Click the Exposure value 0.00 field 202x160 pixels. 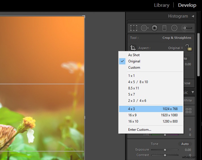(x=188, y=150)
